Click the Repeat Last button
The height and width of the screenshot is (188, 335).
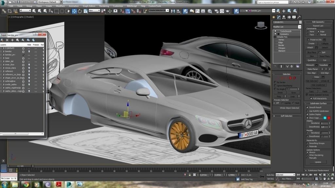coord(318,26)
